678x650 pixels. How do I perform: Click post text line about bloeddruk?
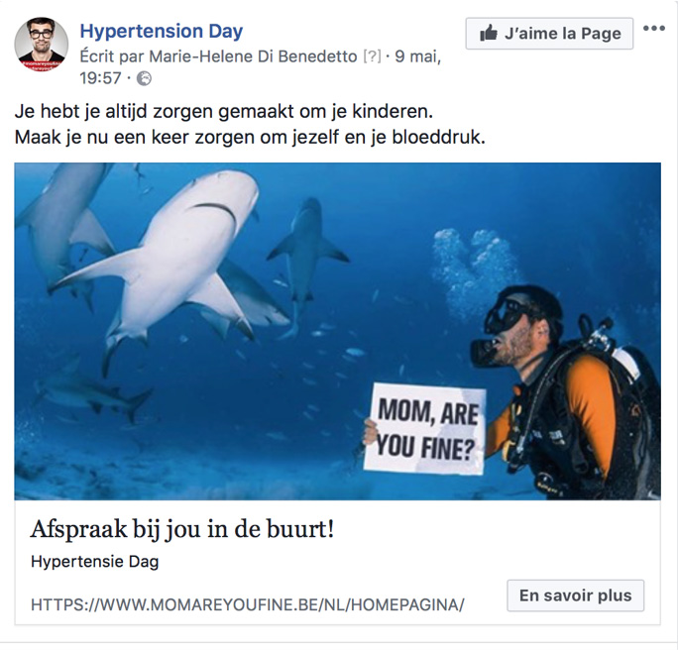pyautogui.click(x=250, y=138)
